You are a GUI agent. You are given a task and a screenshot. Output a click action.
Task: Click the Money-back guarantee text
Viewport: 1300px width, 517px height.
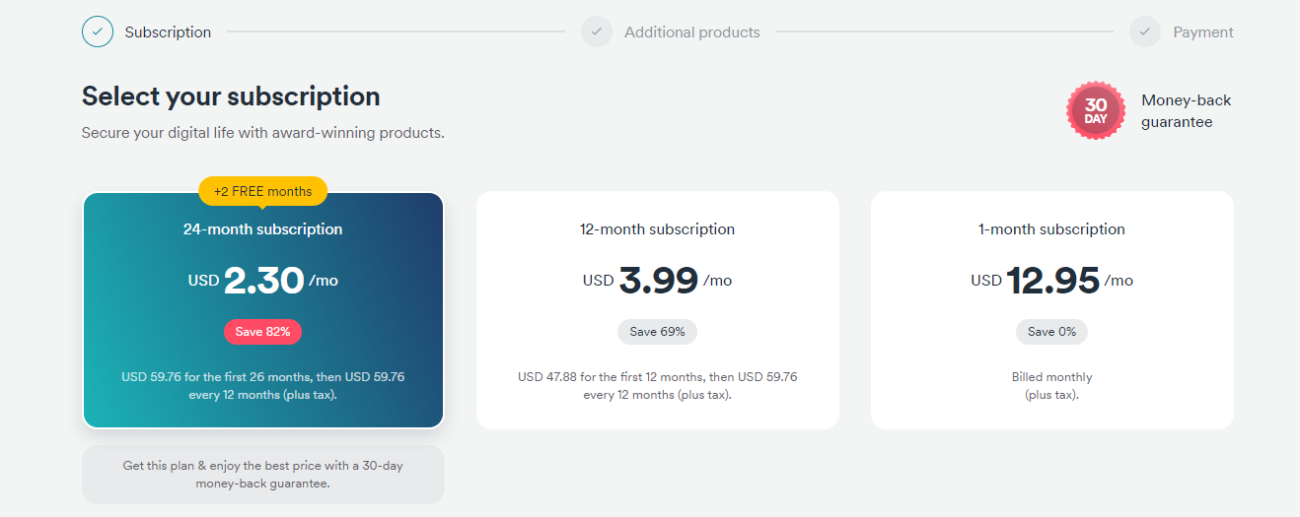tap(1187, 111)
